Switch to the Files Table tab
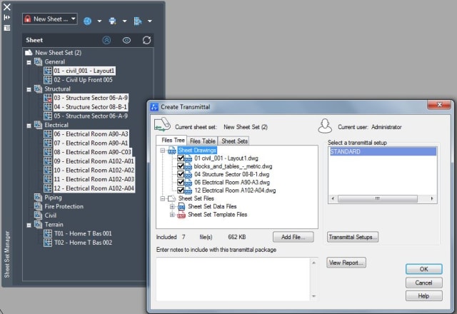The image size is (457, 314). pos(203,141)
